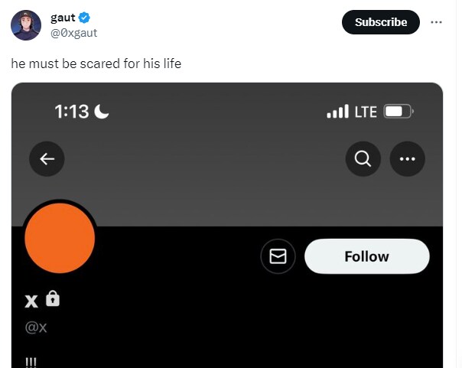Viewport: 462px width, 368px height.
Task: Click the blue verified badge
Action: (85, 18)
